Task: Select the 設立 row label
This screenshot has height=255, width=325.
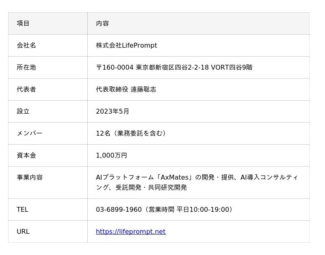Action: coord(23,111)
